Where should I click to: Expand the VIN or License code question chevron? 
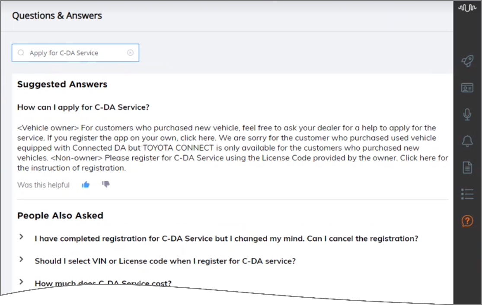pyautogui.click(x=21, y=259)
